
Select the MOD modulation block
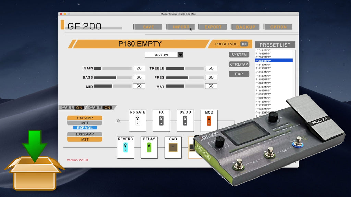[209, 121]
